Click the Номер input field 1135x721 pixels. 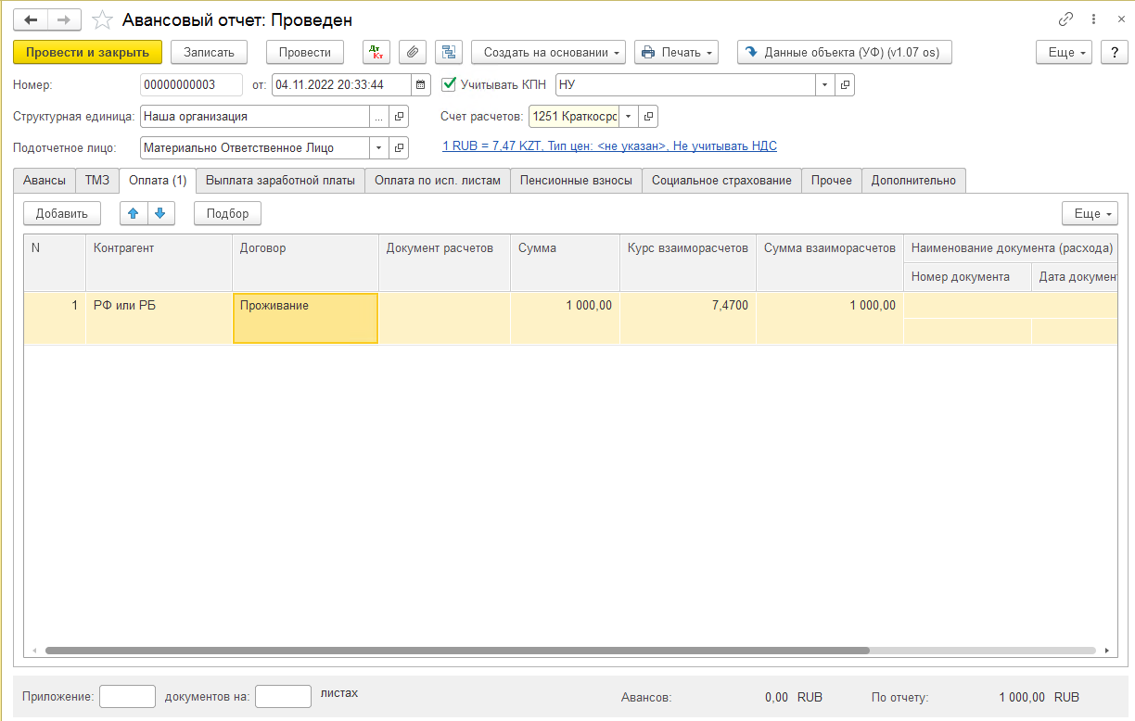coord(190,85)
